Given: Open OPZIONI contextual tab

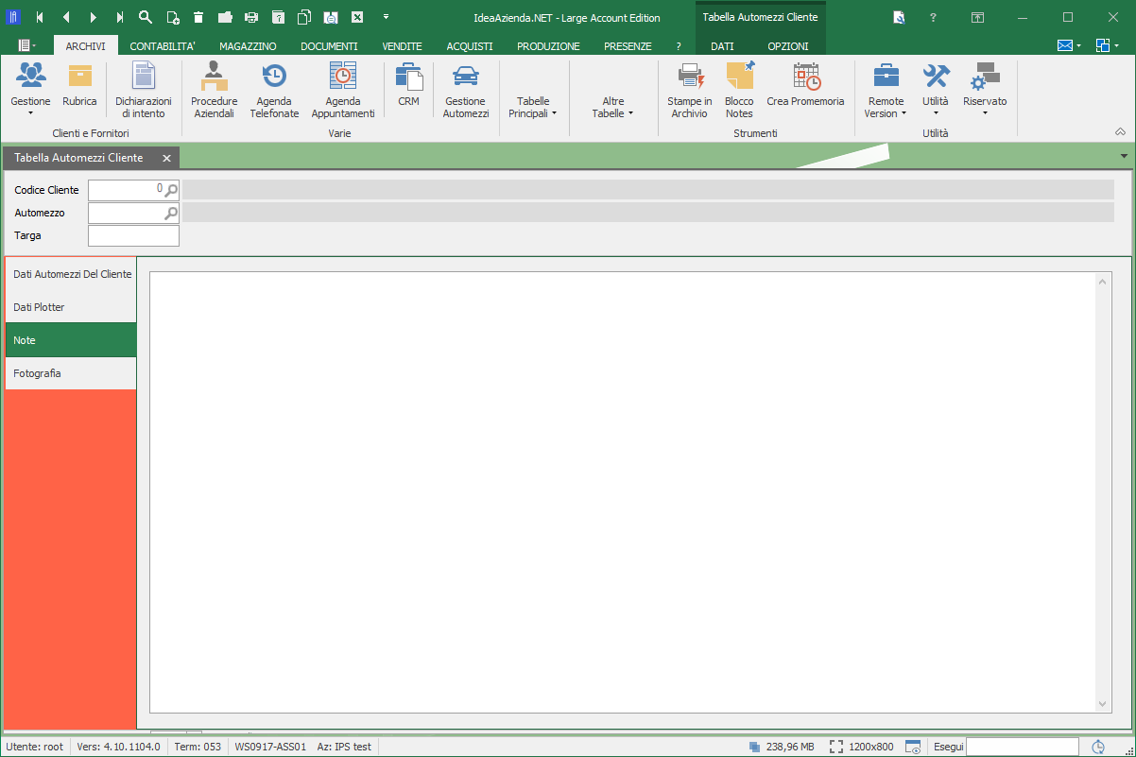Looking at the screenshot, I should click(x=788, y=45).
